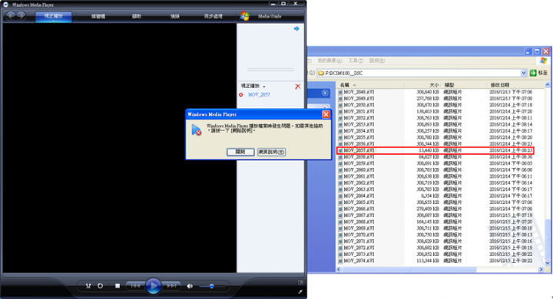Click the file icon of MOV_2851.AVI

coord(340,112)
